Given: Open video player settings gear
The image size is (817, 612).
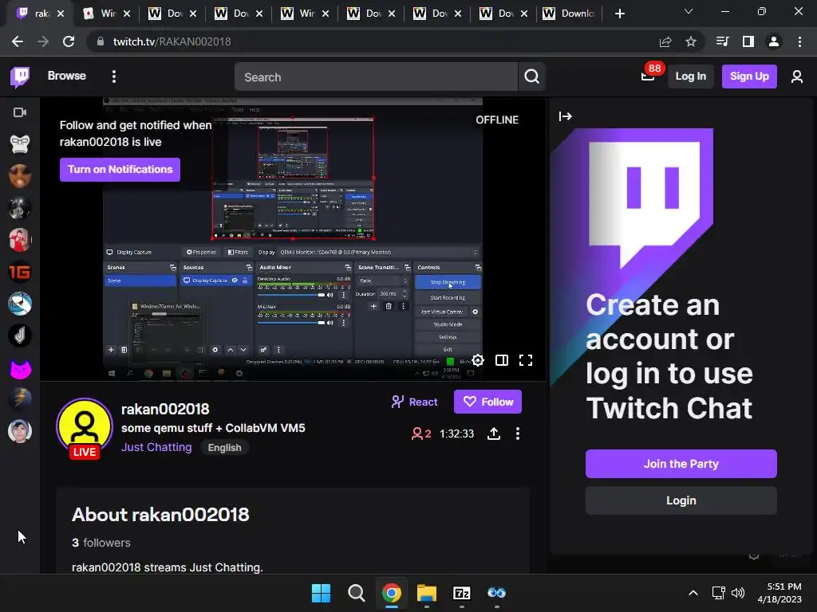Looking at the screenshot, I should pos(478,360).
